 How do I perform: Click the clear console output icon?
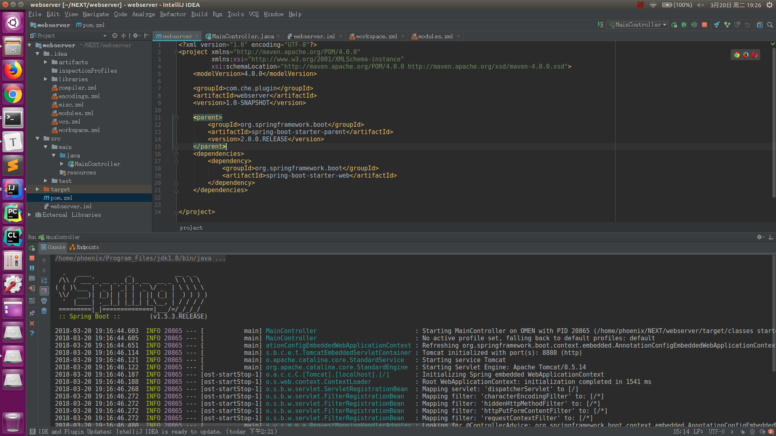click(x=45, y=311)
